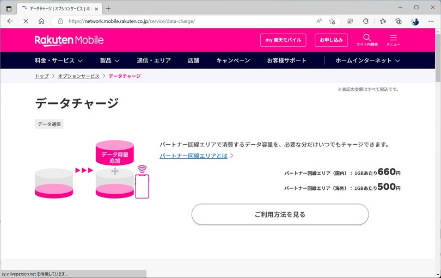This screenshot has width=441, height=278.
Task: Click the データチャージ page heading
Action: click(x=77, y=103)
